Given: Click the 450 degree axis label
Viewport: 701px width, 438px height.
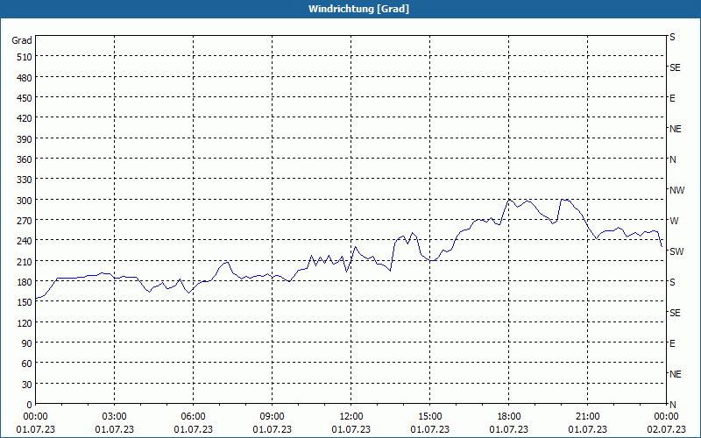Looking at the screenshot, I should 25,98.
